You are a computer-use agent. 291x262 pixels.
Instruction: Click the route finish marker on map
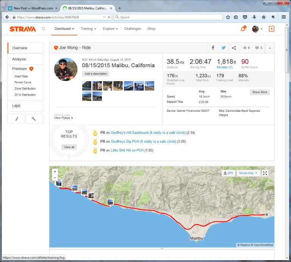pyautogui.click(x=267, y=215)
